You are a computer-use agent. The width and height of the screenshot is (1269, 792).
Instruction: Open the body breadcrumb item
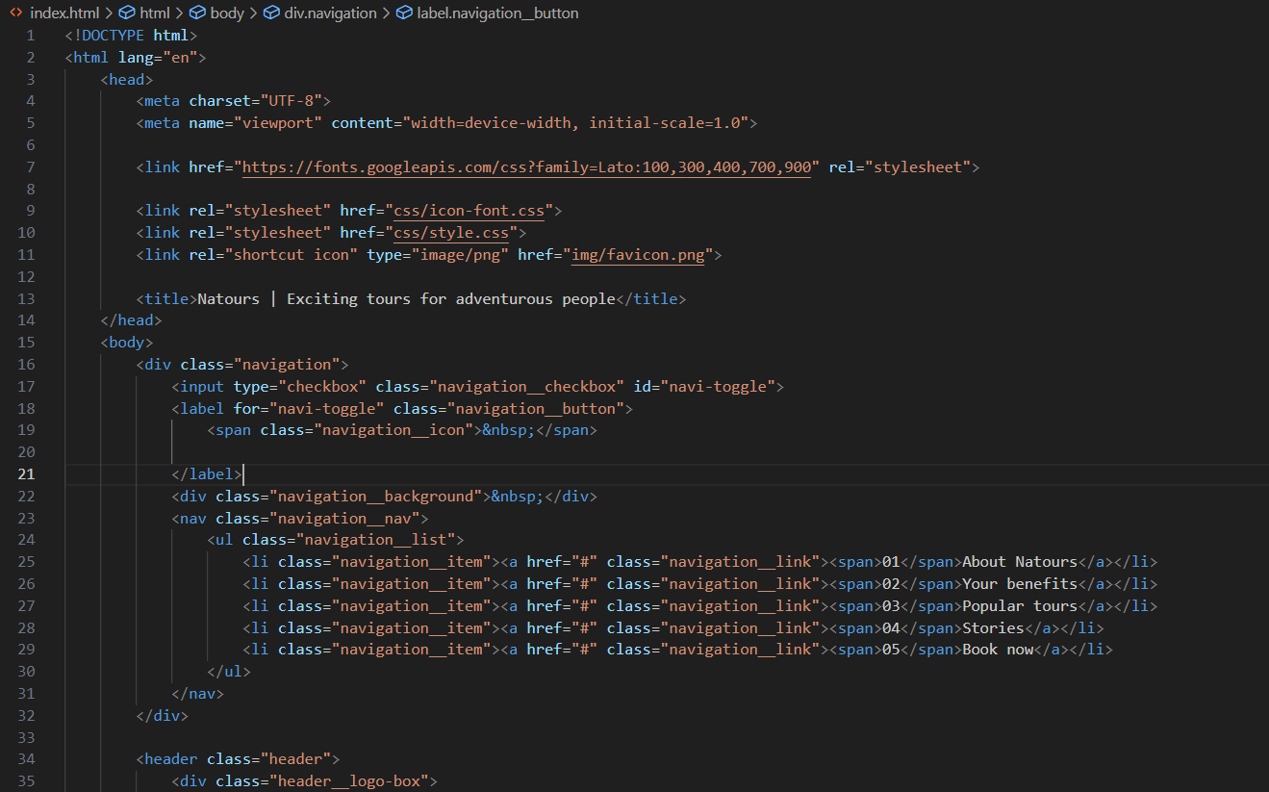click(x=227, y=13)
